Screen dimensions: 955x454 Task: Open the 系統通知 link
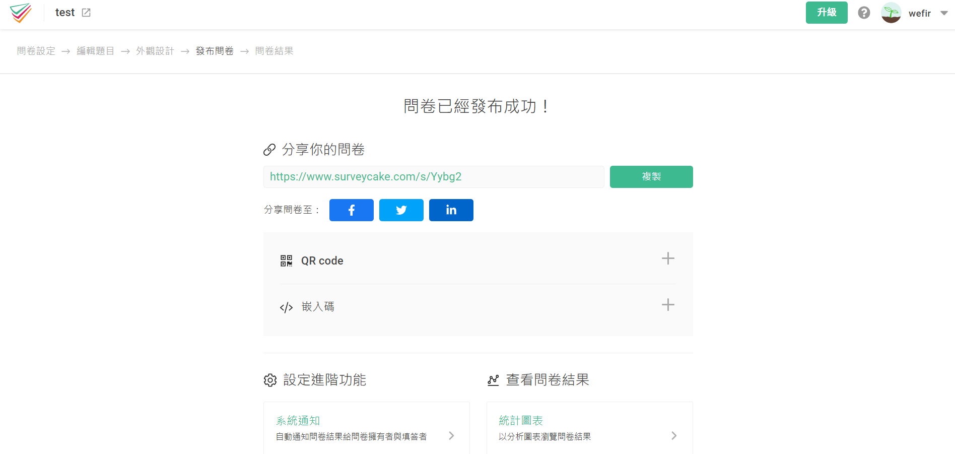tap(298, 421)
